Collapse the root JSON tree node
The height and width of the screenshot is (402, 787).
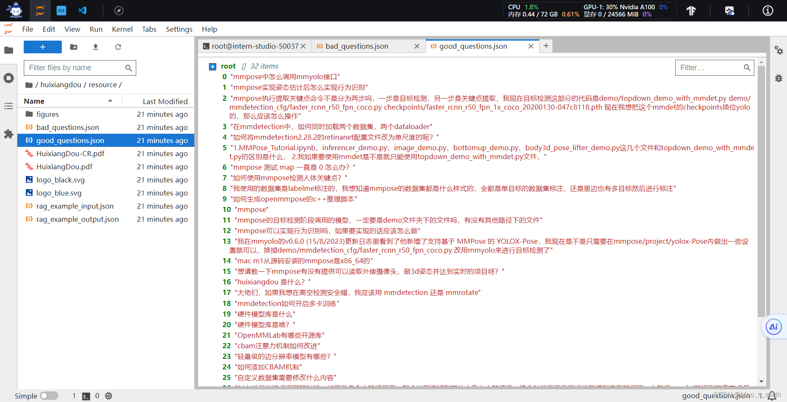(x=213, y=66)
